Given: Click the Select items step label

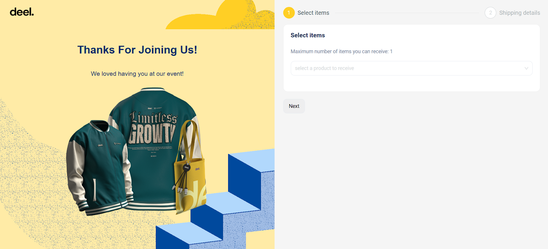Looking at the screenshot, I should [x=313, y=13].
